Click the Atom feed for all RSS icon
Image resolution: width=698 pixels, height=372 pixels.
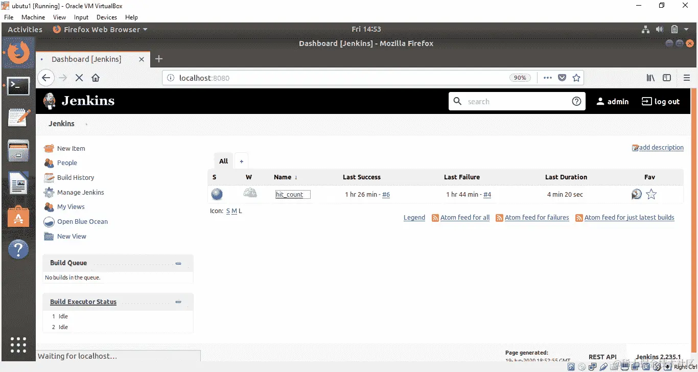[435, 218]
